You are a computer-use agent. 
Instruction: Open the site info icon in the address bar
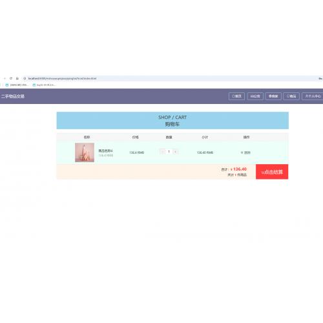click(x=25, y=79)
